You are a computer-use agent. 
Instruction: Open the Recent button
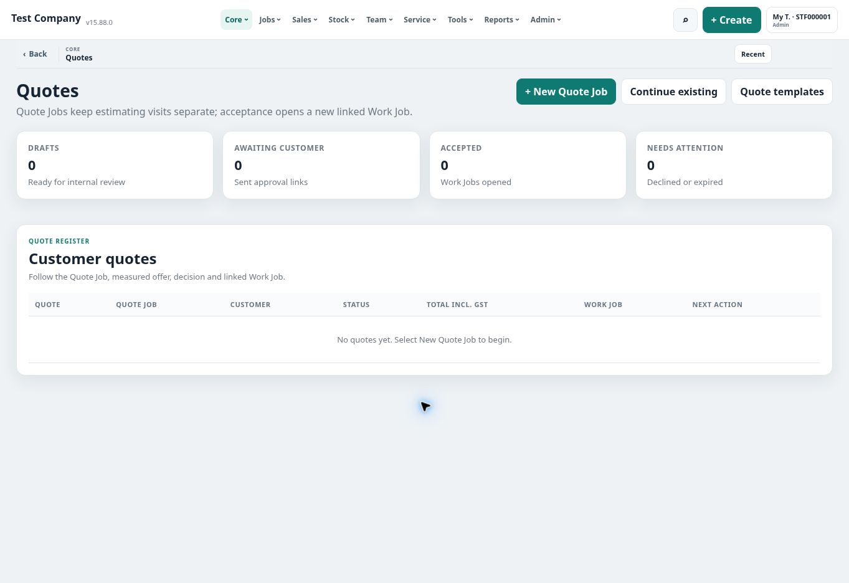click(752, 54)
